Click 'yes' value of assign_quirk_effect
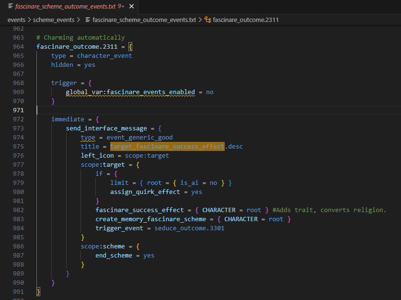 [x=196, y=192]
